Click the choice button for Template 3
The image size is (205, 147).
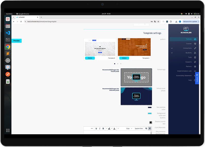coord(124,58)
